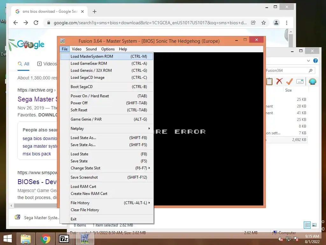Viewport: 326px width, 245px height.
Task: Click the share page icon in Chrome
Action: click(253, 23)
